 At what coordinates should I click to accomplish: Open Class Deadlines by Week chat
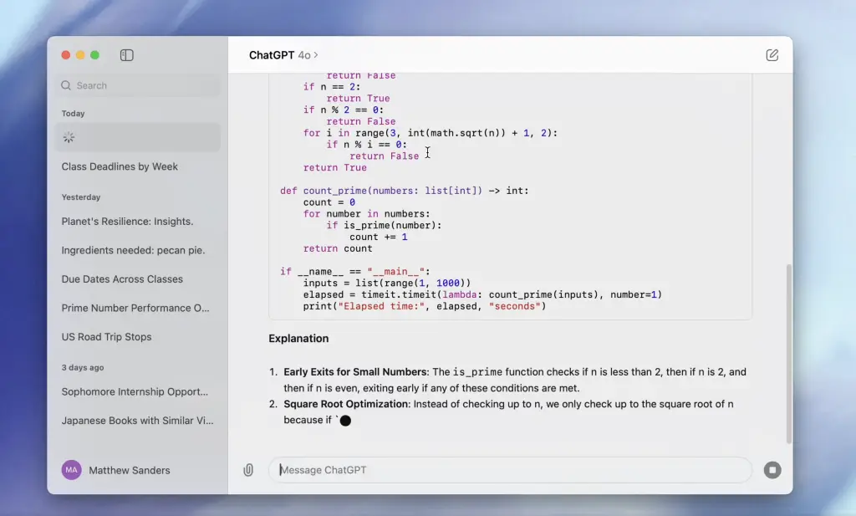click(120, 166)
